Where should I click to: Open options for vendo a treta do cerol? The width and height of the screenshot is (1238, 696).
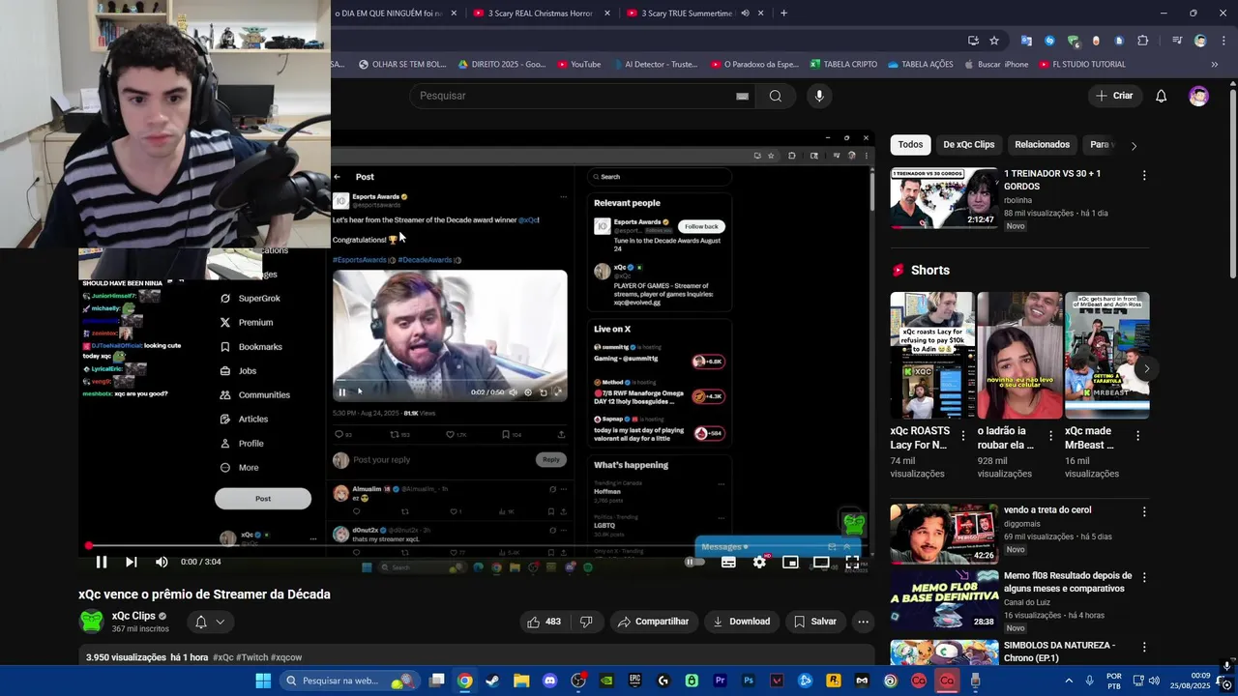tap(1144, 512)
